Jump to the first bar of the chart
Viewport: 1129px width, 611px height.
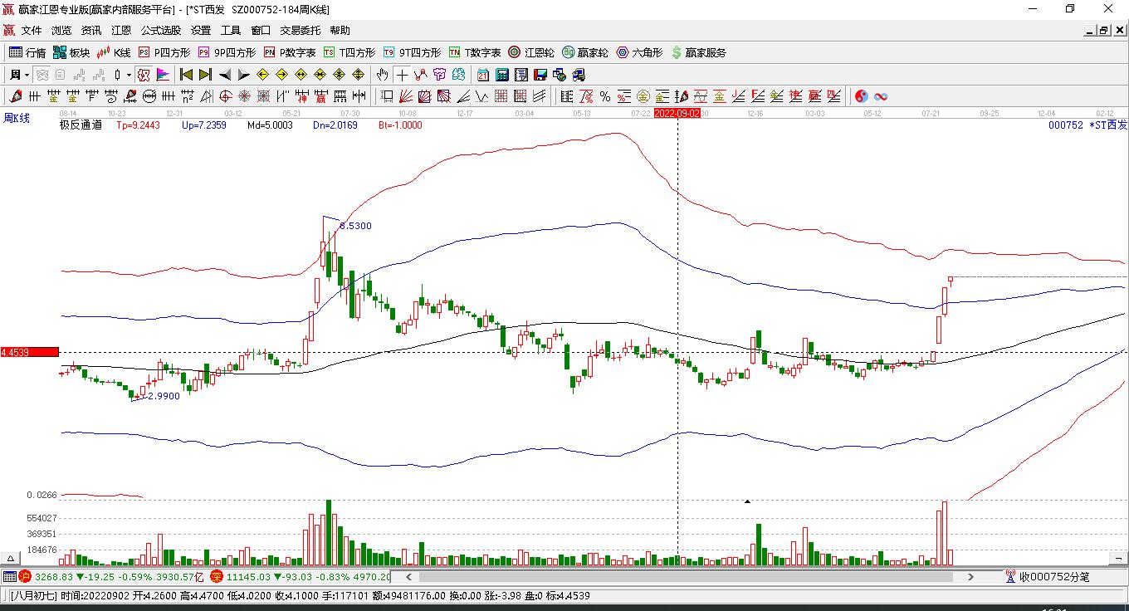point(187,75)
